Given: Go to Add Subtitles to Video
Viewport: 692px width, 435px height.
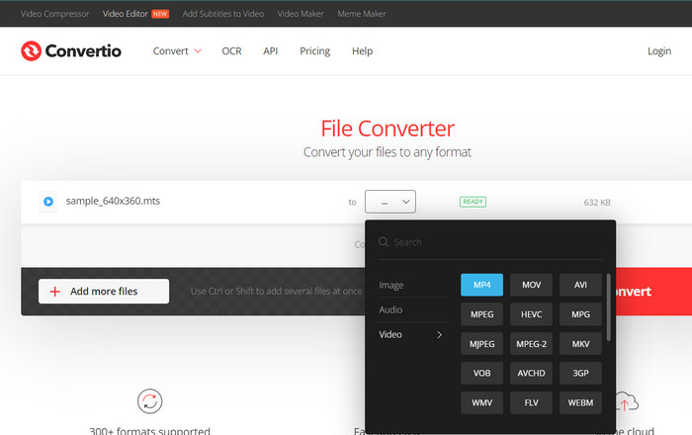Looking at the screenshot, I should pos(223,14).
